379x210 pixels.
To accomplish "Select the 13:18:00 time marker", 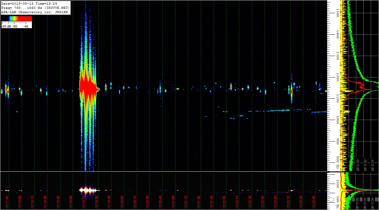I will [20, 203].
